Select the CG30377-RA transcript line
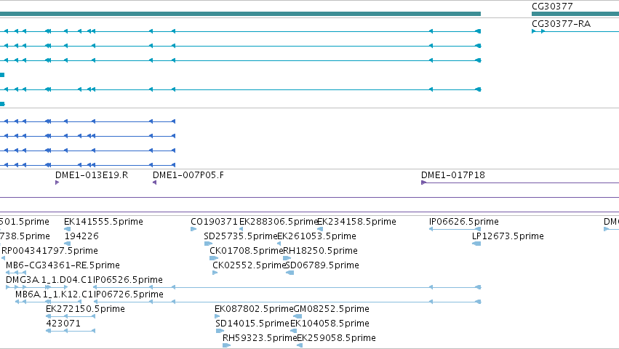Image resolution: width=619 pixels, height=349 pixels. (x=575, y=31)
